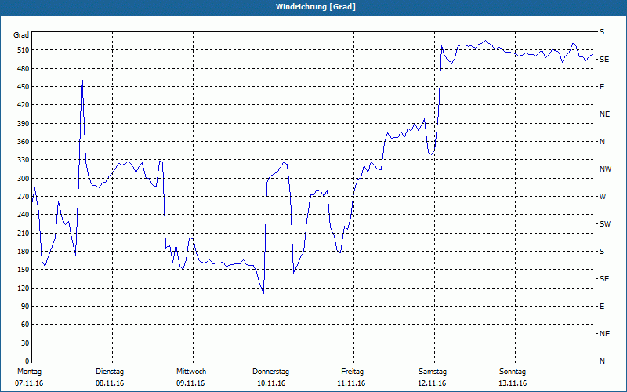Click the 'N' compass label beside the 0 baseline
This screenshot has width=627, height=392.
[602, 361]
